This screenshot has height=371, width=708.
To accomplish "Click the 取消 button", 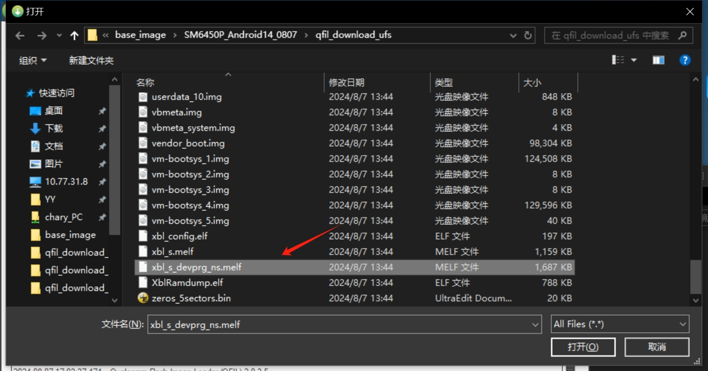I will (657, 347).
